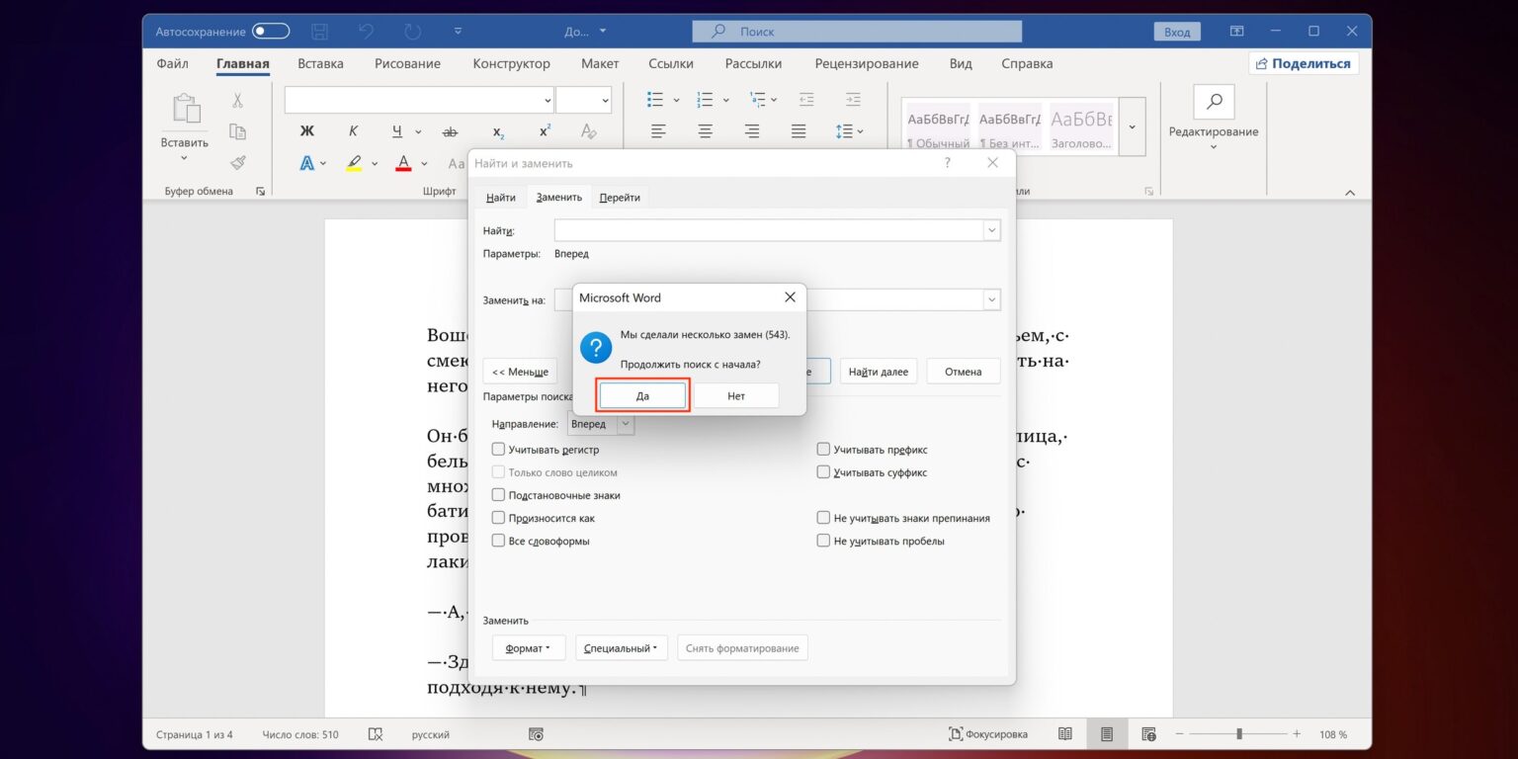Check the Подстановочные знаки option
Image resolution: width=1518 pixels, height=759 pixels.
coord(499,495)
